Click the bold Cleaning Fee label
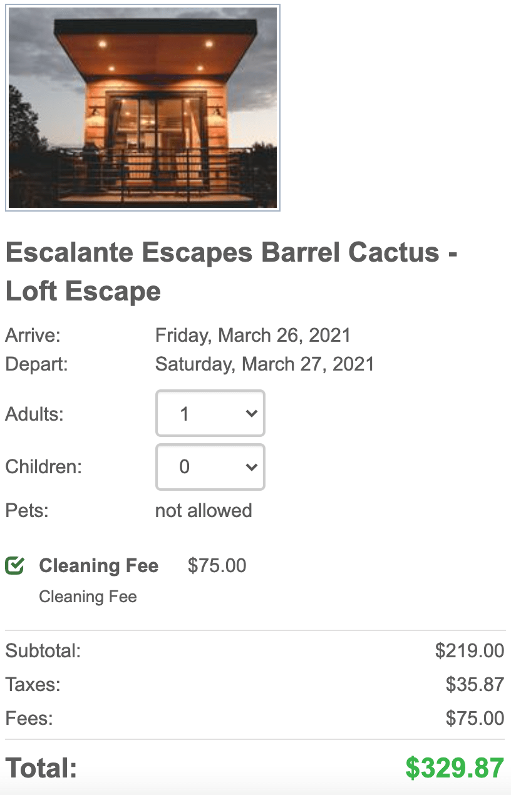This screenshot has width=511, height=795. (x=98, y=566)
